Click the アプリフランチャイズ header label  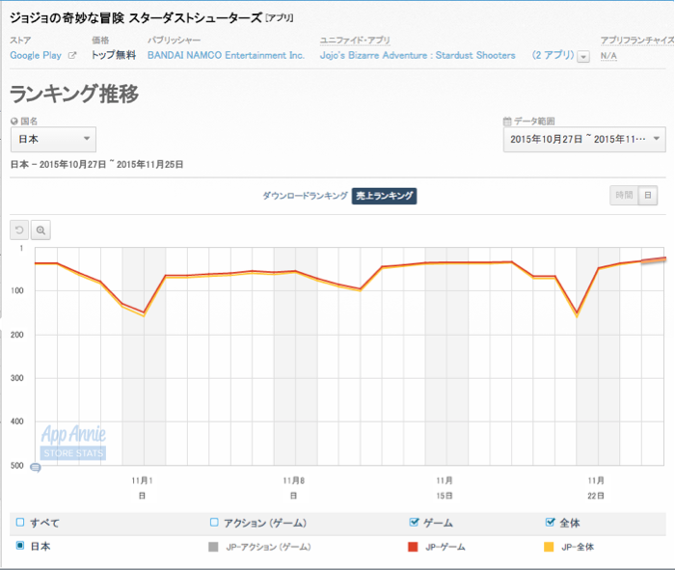(637, 41)
